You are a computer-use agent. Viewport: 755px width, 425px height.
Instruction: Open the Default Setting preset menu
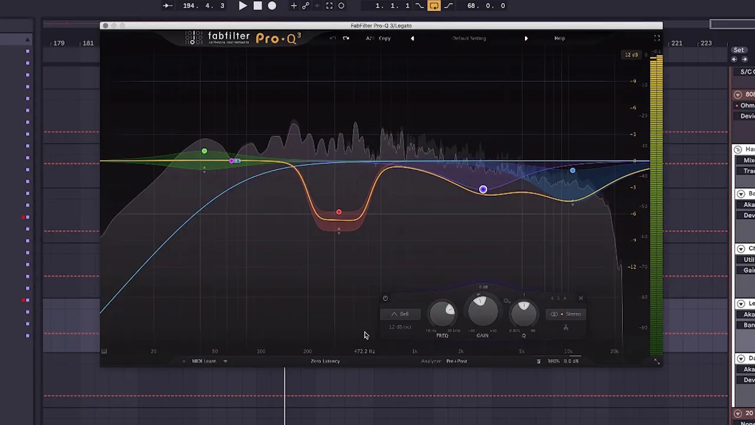(469, 38)
